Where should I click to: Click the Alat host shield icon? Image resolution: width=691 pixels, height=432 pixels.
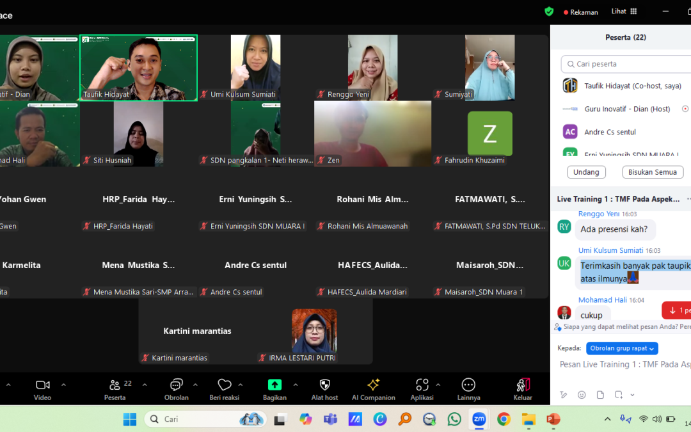pos(325,385)
